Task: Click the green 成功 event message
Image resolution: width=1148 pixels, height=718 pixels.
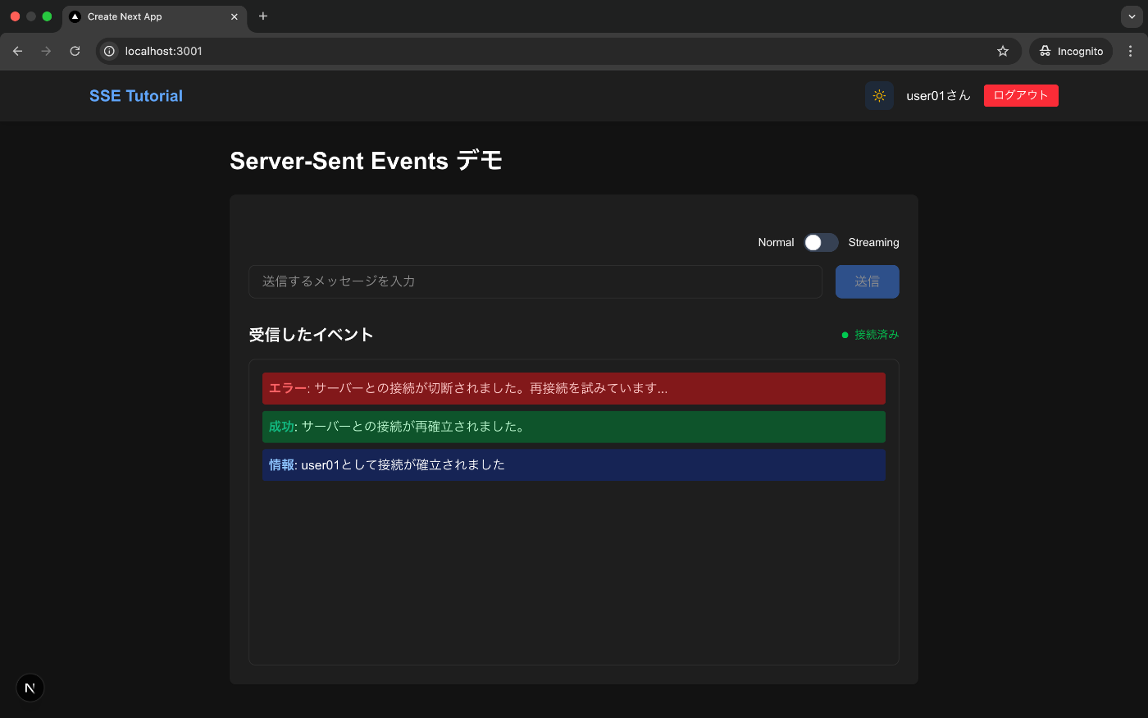Action: [574, 427]
